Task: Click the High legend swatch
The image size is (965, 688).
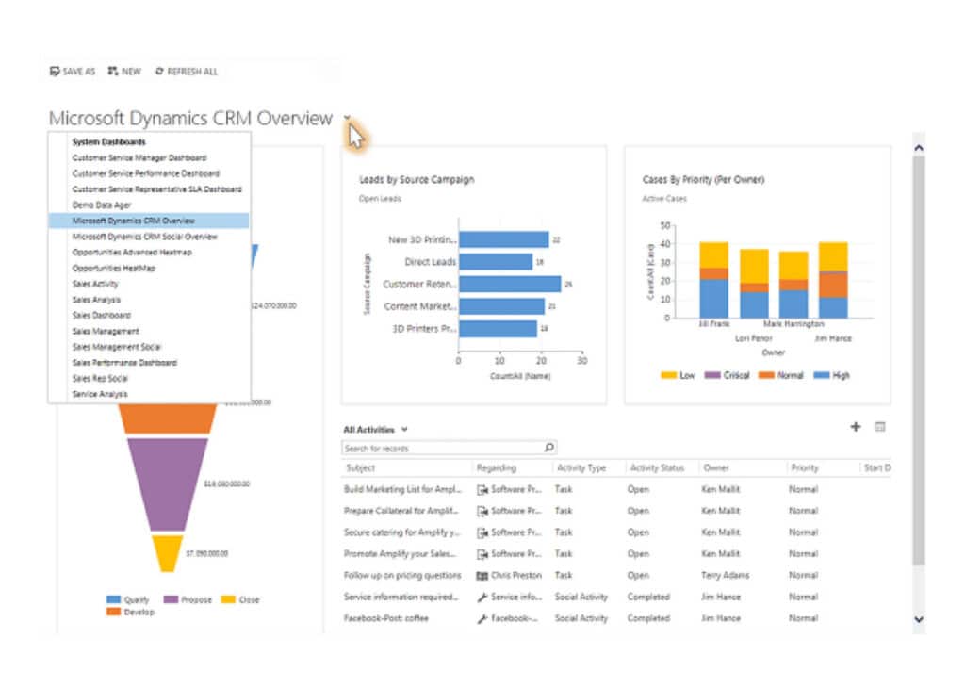Action: click(x=822, y=375)
